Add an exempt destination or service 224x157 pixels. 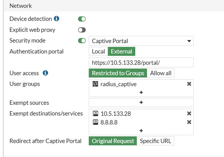(141, 130)
